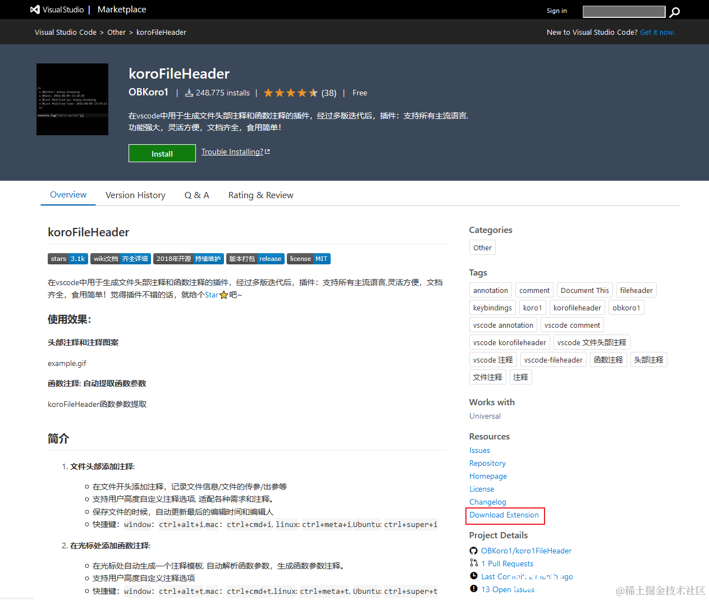Switch to the Version History tab
Screen dimensions: 709x600
click(135, 195)
